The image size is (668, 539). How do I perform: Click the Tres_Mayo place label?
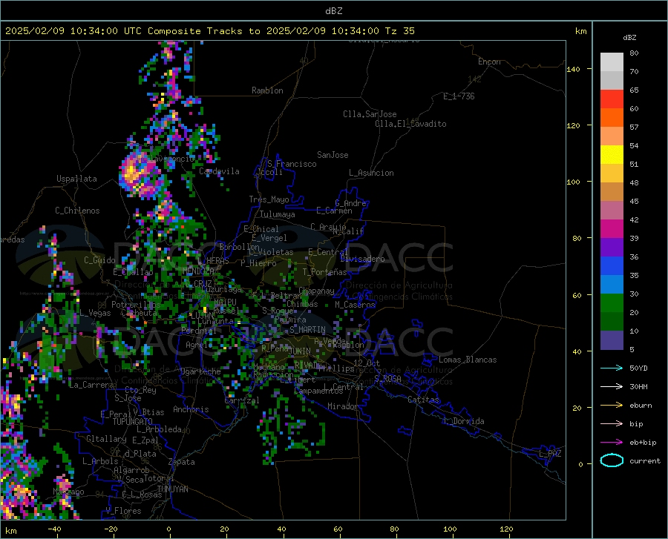coord(269,199)
